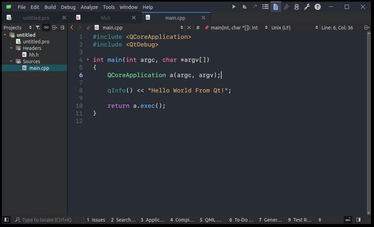
Task: Go back with yellow left arrow
Action: [x=72, y=27]
